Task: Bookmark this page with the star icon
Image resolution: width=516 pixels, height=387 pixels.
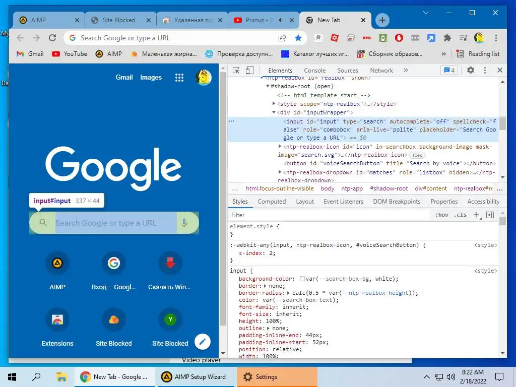Action: (298, 38)
